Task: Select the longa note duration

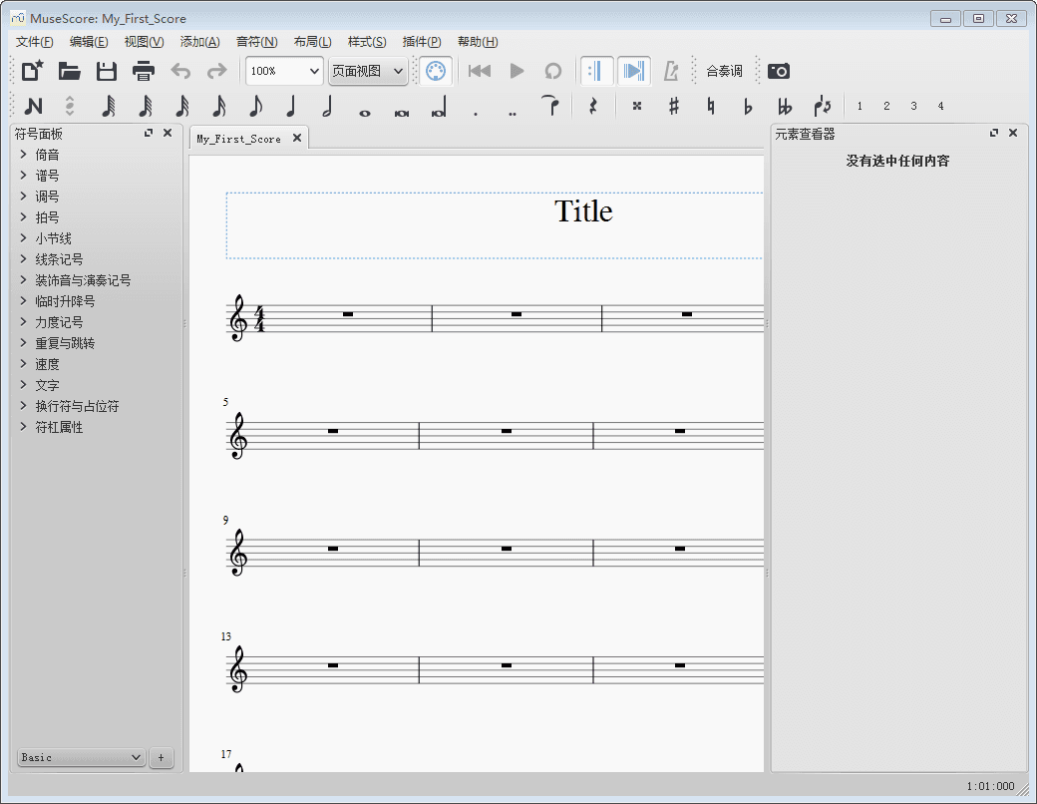Action: (439, 106)
